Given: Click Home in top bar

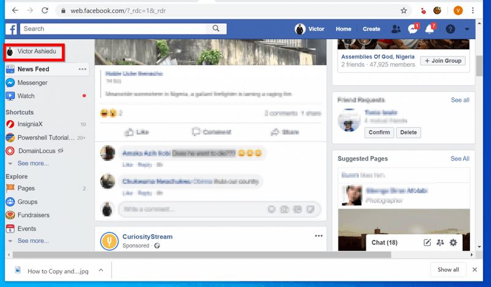Looking at the screenshot, I should [x=344, y=29].
